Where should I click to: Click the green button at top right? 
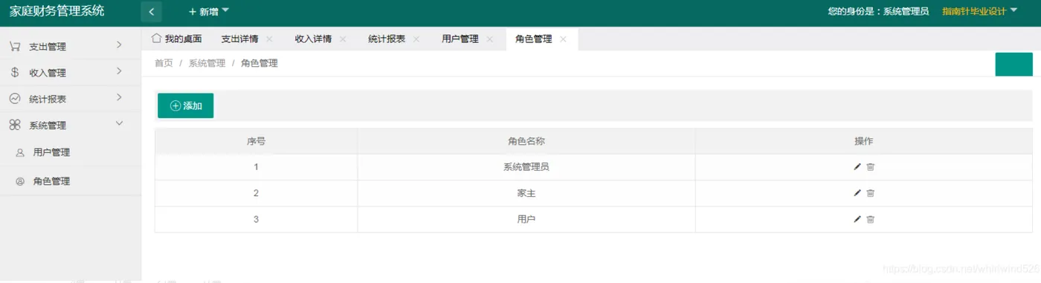pyautogui.click(x=1013, y=65)
